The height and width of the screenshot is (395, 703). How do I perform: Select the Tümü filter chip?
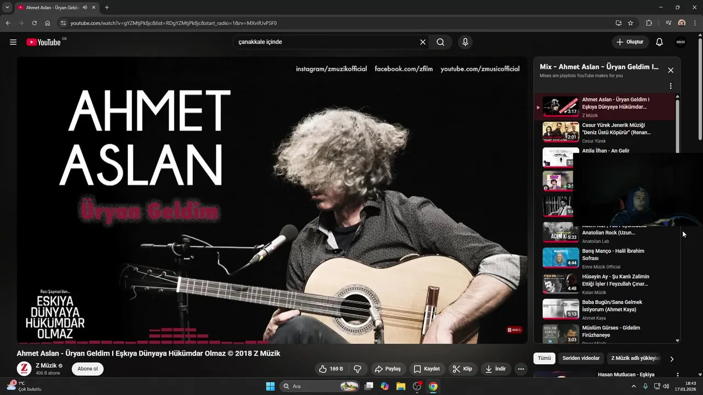tap(544, 358)
